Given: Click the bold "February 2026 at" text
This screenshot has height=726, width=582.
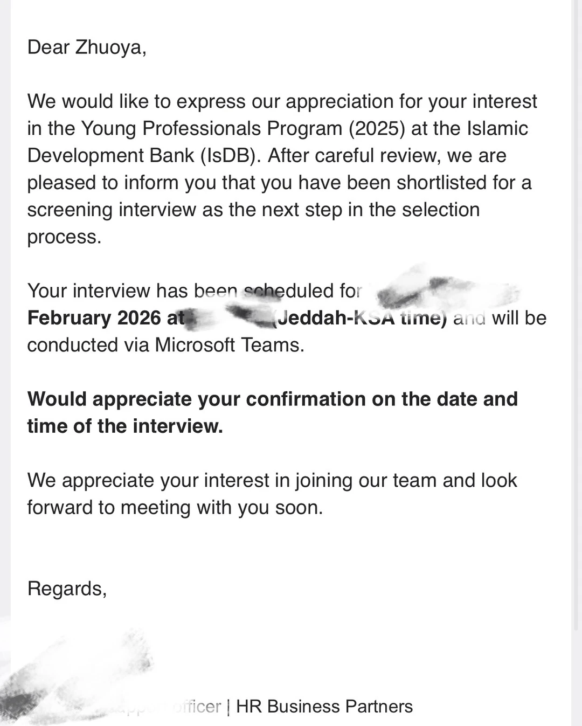Looking at the screenshot, I should (x=106, y=318).
